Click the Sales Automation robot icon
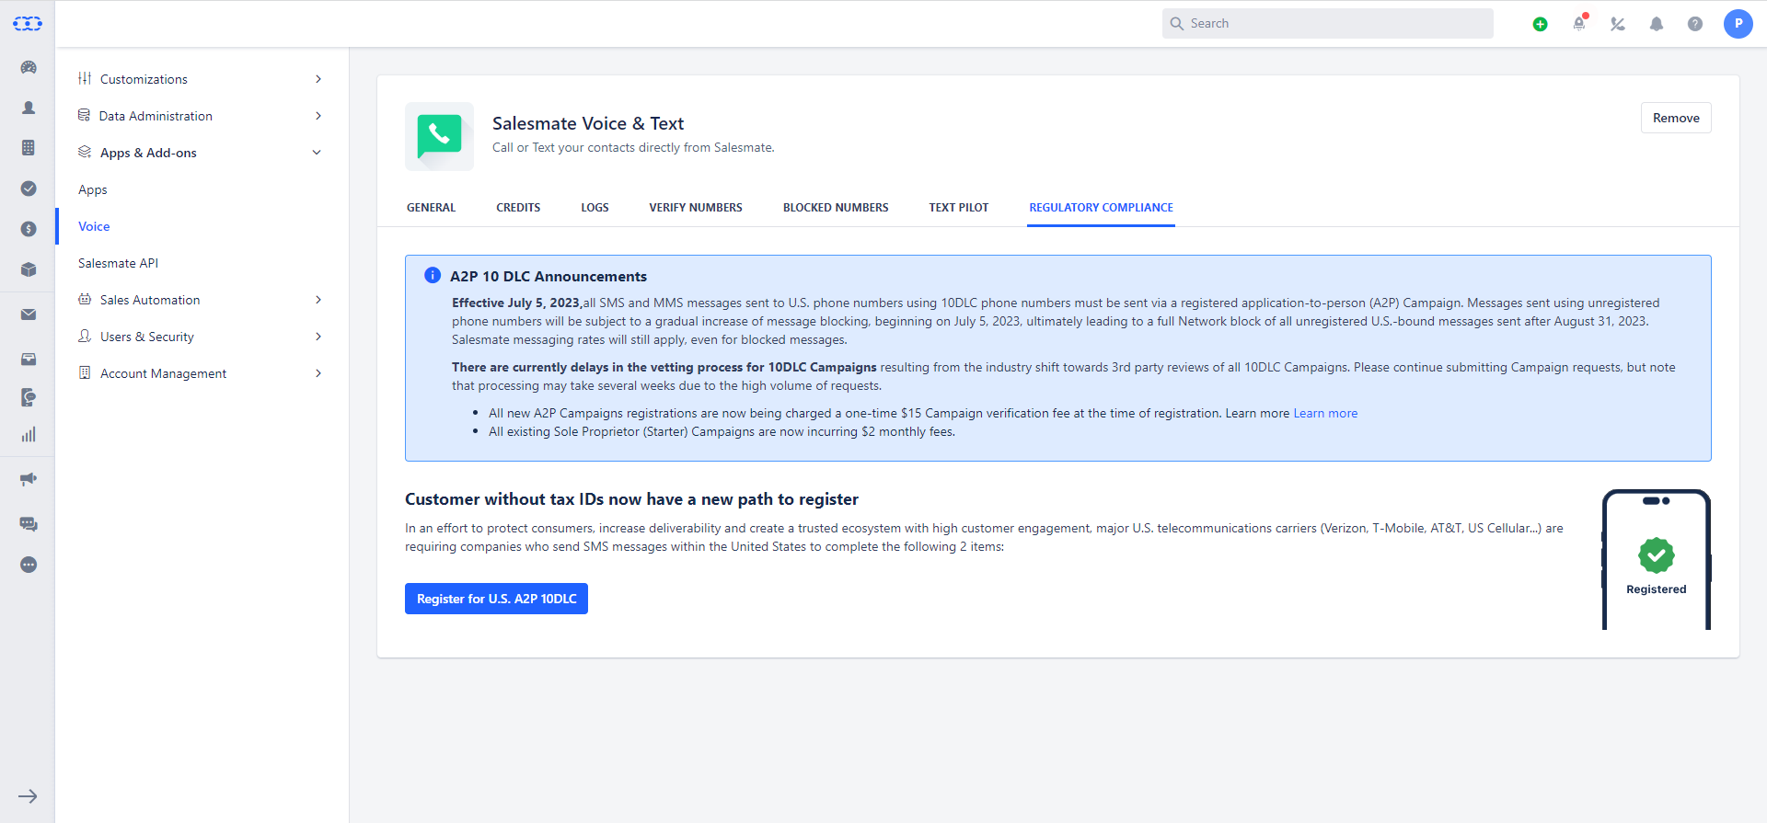 85,299
